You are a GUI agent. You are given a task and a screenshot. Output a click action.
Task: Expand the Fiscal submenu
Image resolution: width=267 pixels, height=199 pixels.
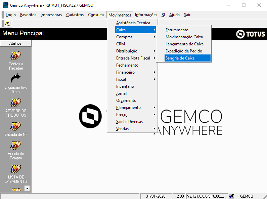[136, 79]
